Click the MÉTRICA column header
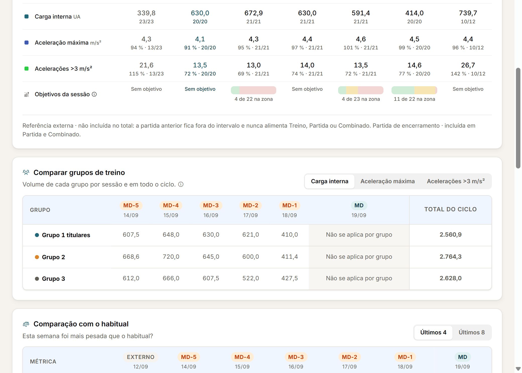Screen dimensions: 522x373 (x=43, y=362)
